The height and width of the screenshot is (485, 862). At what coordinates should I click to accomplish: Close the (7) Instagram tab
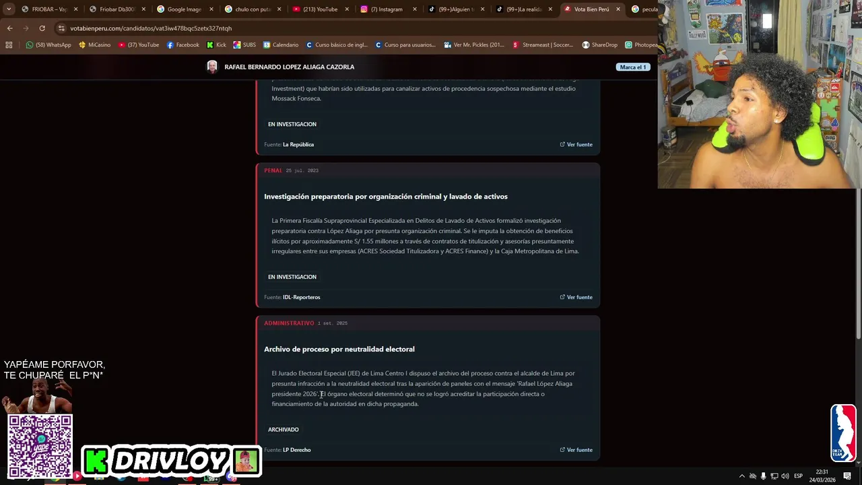coord(415,9)
